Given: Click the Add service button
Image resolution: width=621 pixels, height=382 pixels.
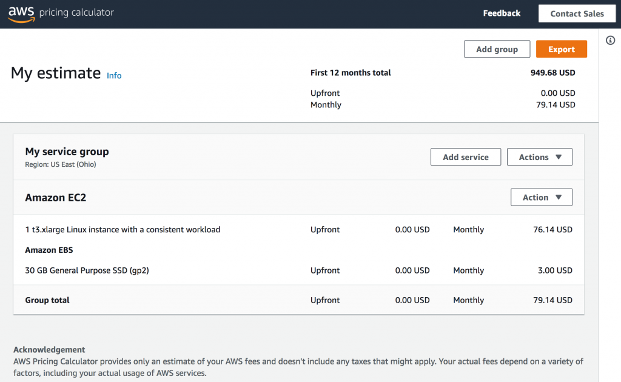Looking at the screenshot, I should pyautogui.click(x=465, y=157).
